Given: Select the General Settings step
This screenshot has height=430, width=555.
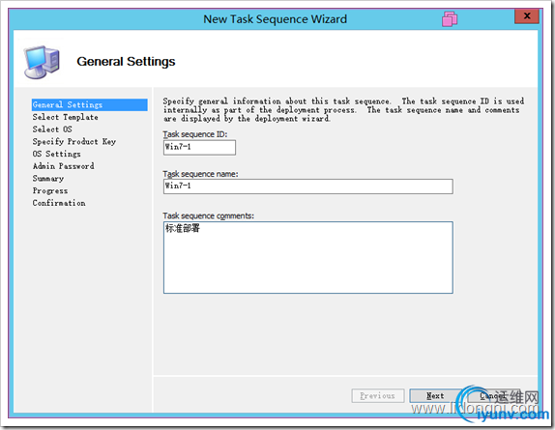Looking at the screenshot, I should (90, 104).
